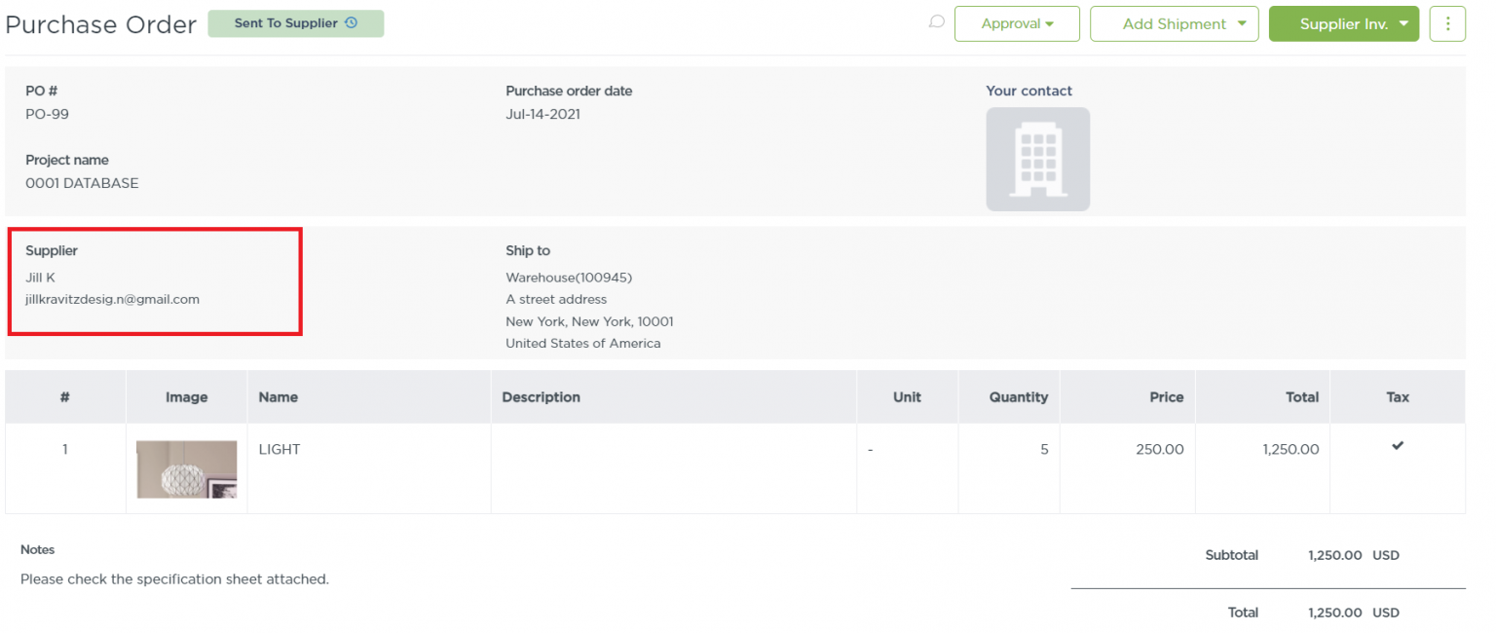Viewport: 1496px width, 633px height.
Task: Click the Name column header
Action: (x=279, y=396)
